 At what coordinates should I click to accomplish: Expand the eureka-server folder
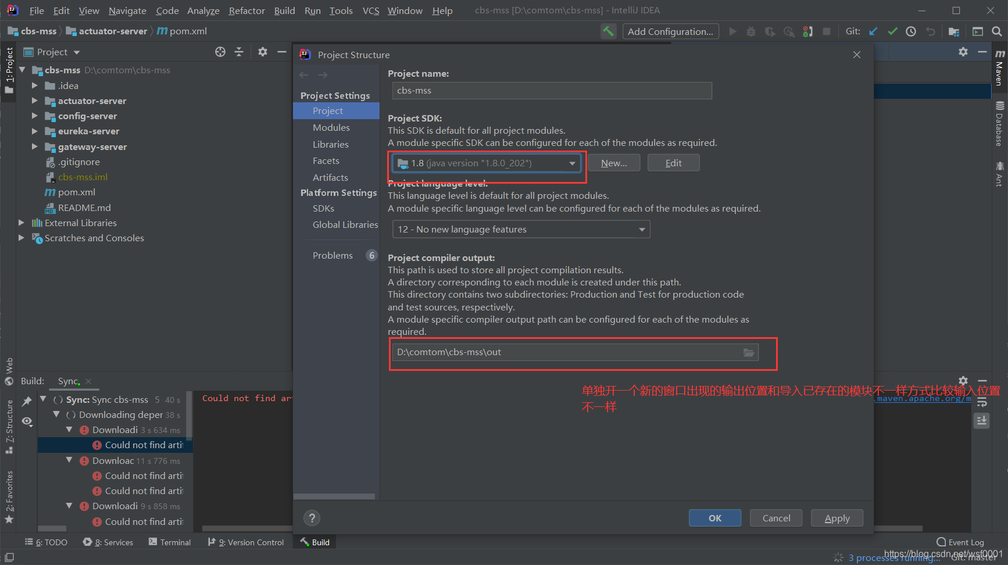click(x=34, y=131)
